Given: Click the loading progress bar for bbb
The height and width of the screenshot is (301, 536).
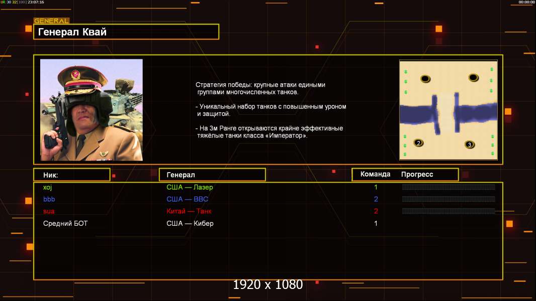Looking at the screenshot, I should [x=449, y=199].
